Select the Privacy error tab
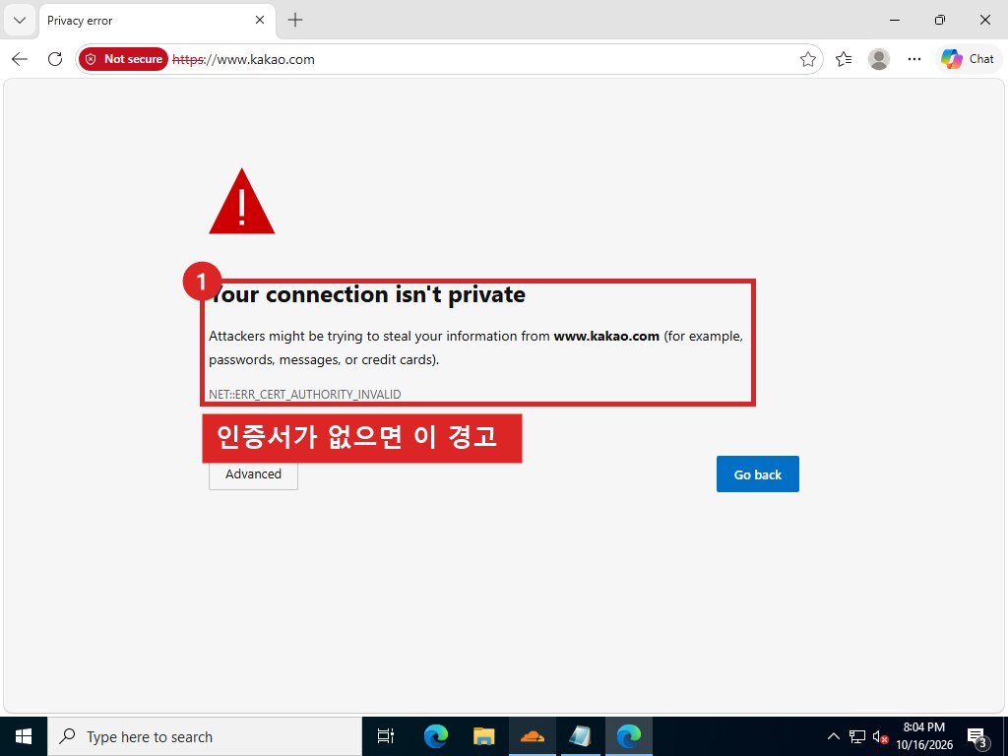Viewport: 1008px width, 756px height. pos(157,20)
